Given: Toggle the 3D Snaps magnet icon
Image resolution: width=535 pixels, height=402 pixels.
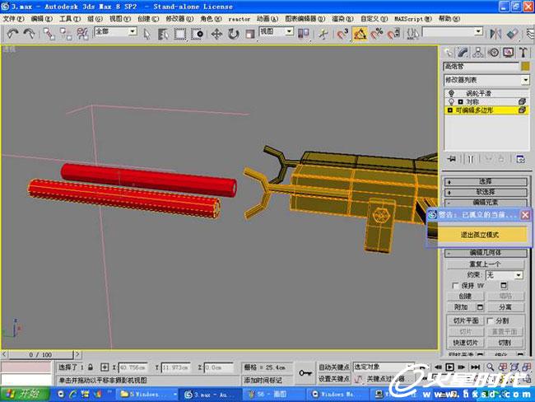Looking at the screenshot, I should point(342,34).
